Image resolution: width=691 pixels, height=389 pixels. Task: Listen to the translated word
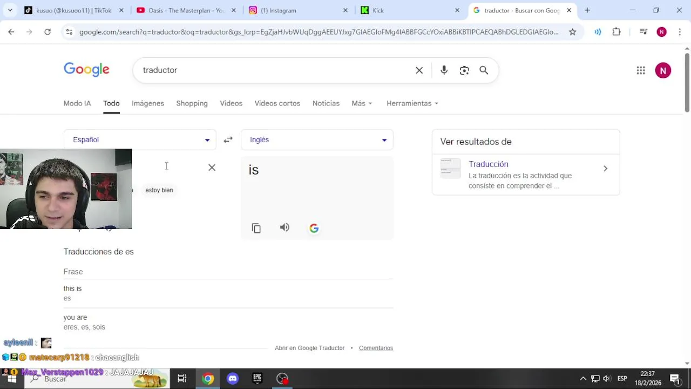tap(284, 227)
